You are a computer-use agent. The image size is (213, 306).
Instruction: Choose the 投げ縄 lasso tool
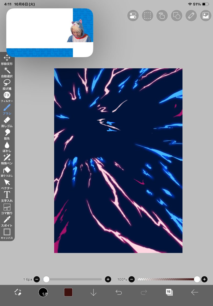click(7, 85)
